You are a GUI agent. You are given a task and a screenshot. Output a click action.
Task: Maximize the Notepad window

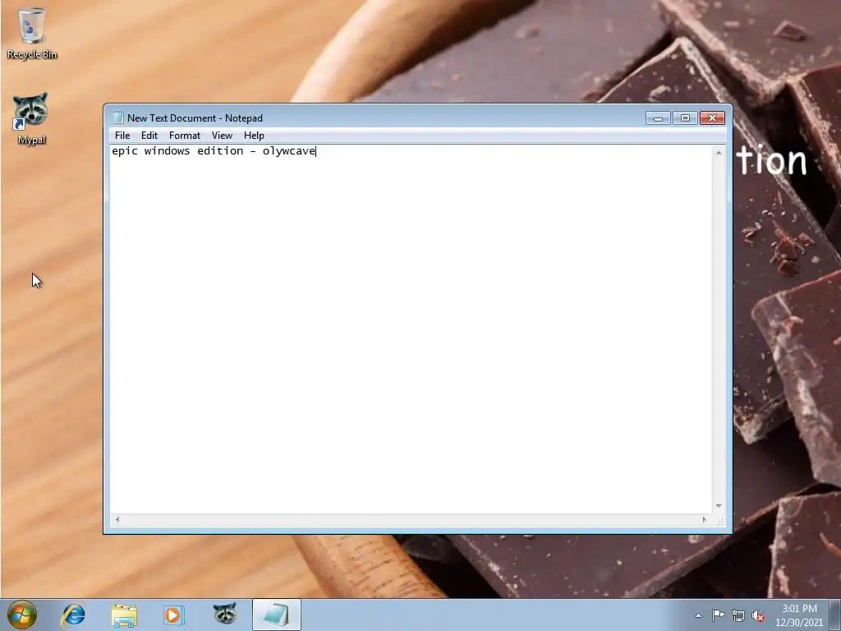click(685, 118)
